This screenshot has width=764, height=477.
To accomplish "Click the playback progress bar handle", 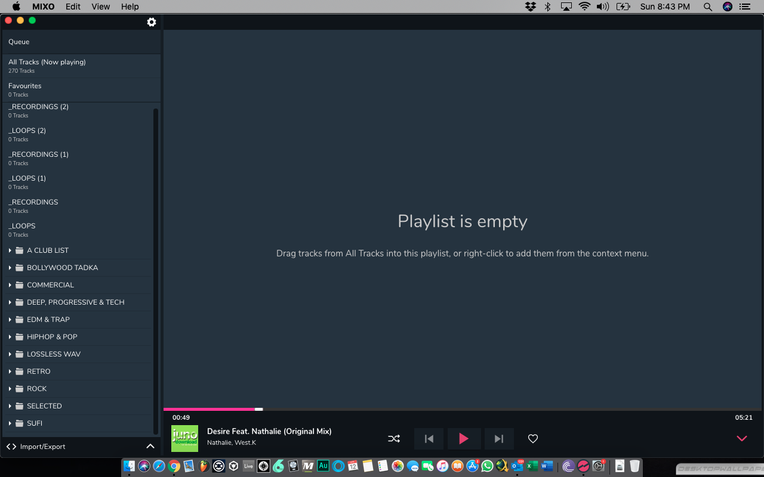I will (258, 409).
